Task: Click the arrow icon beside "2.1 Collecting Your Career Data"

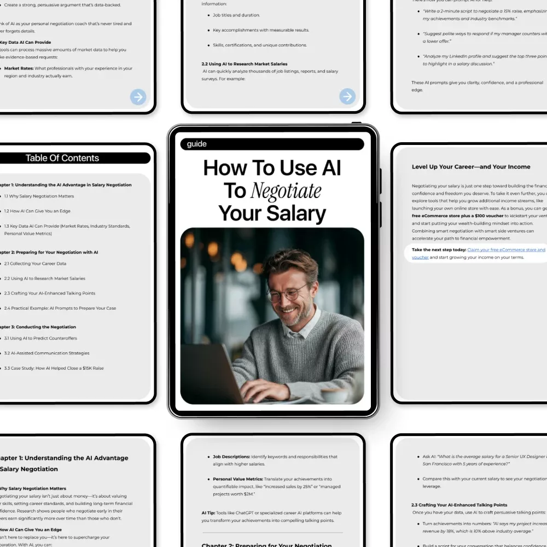Action: tap(2, 264)
